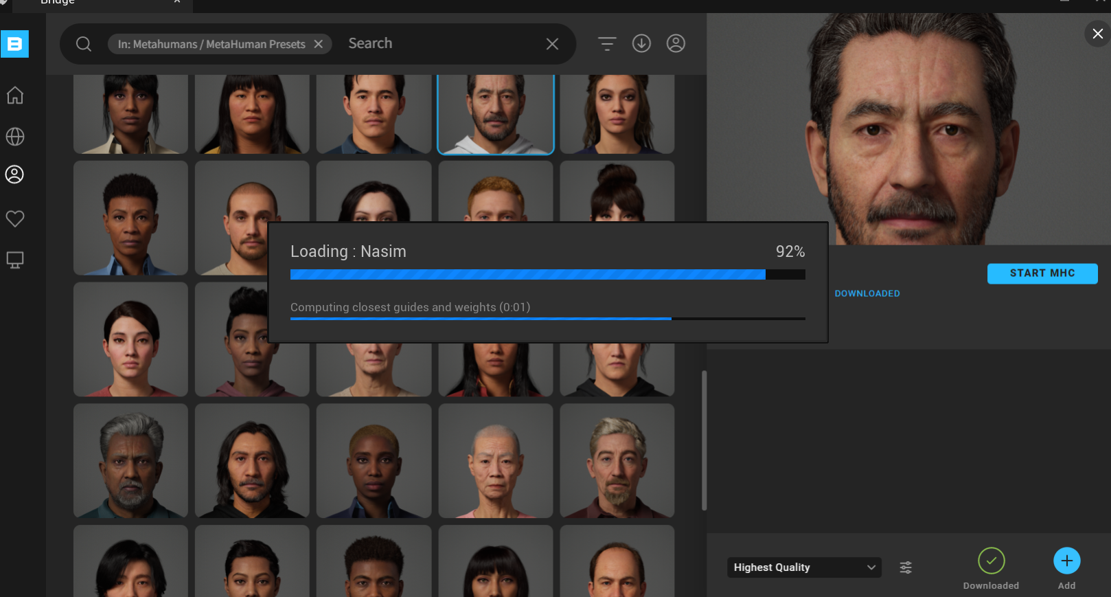The height and width of the screenshot is (597, 1111).
Task: Open the Local monitor icon in sidebar
Action: 15,260
